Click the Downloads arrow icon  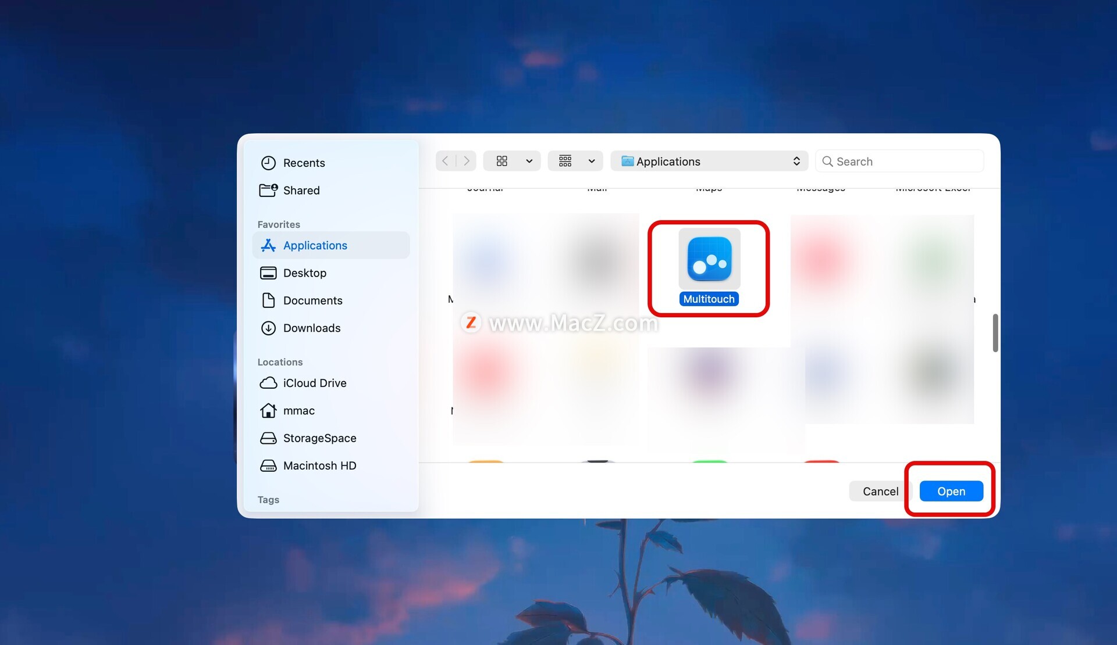point(268,328)
